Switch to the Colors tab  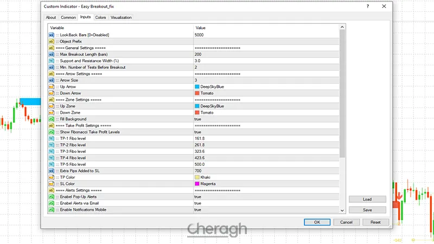pos(100,17)
